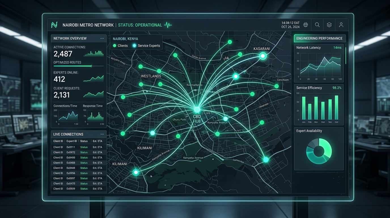Click the green Clients legend dot
The width and height of the screenshot is (390, 218).
[115, 45]
